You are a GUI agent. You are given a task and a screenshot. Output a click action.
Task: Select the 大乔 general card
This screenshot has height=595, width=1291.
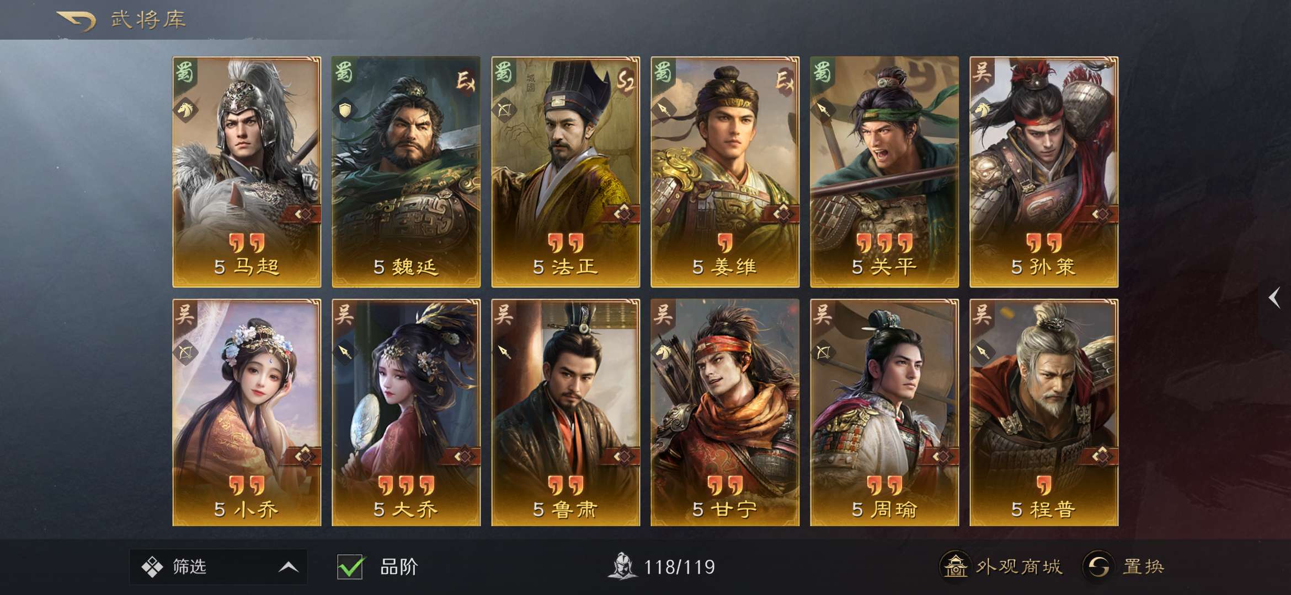[406, 413]
